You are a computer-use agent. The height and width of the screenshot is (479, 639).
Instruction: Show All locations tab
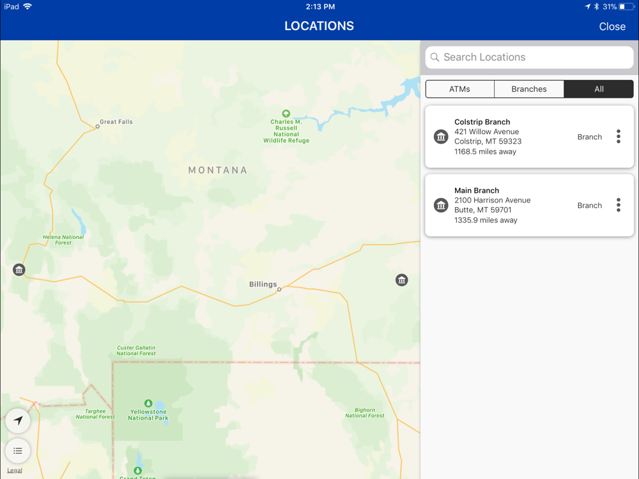599,89
